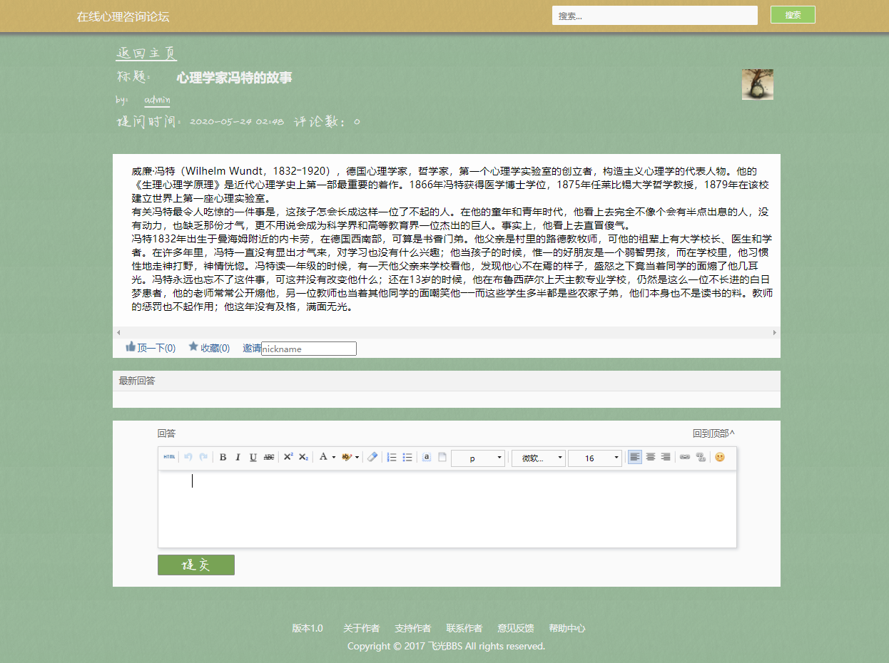Screen dimensions: 889x663
Task: Open the font family dropdown
Action: click(539, 458)
